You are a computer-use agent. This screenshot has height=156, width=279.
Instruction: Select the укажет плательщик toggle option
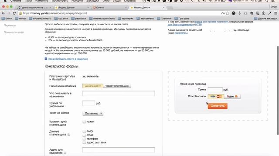click(x=117, y=86)
